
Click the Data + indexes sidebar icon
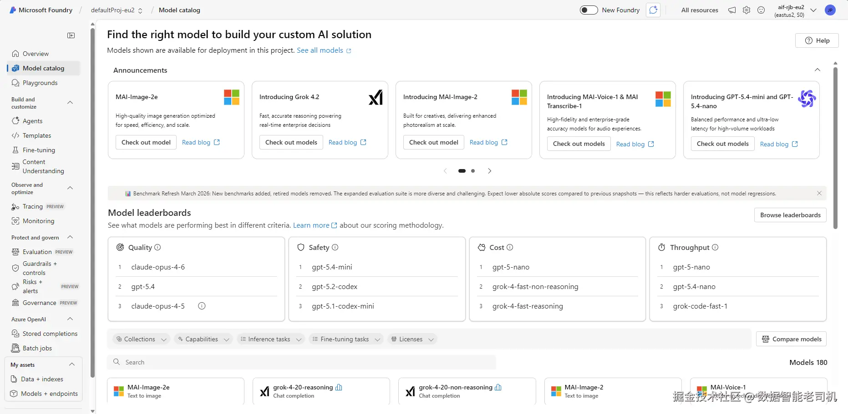pyautogui.click(x=14, y=379)
